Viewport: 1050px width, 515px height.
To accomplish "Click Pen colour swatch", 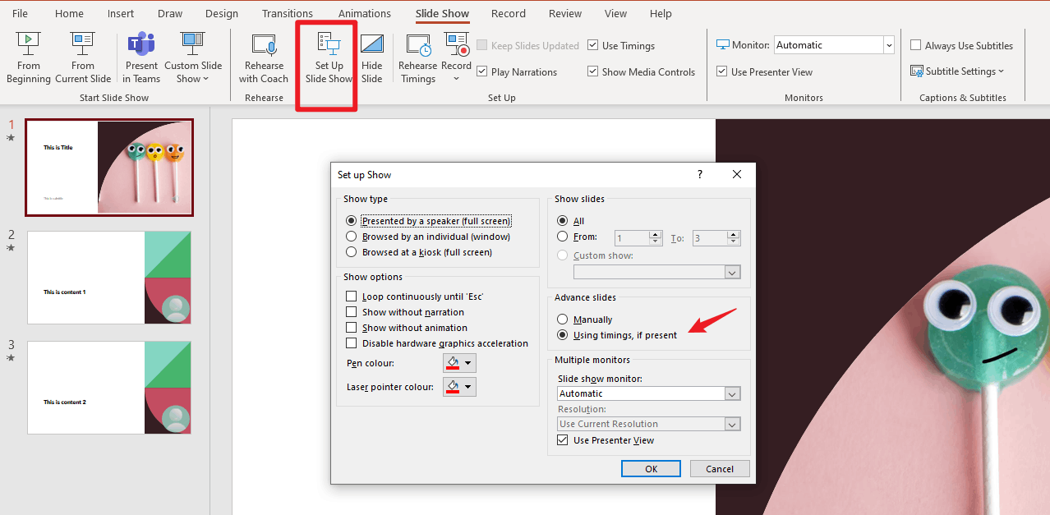I will (452, 363).
